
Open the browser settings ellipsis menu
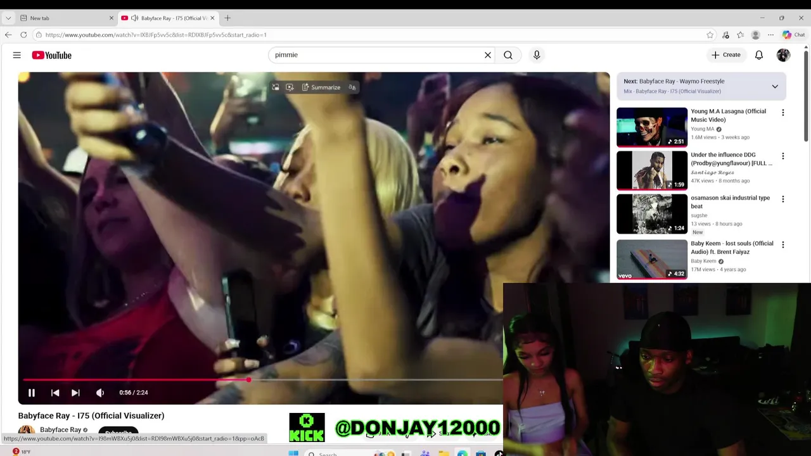pos(770,35)
